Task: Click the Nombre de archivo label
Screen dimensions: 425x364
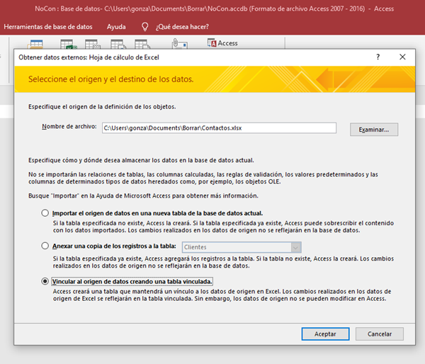Action: point(69,127)
